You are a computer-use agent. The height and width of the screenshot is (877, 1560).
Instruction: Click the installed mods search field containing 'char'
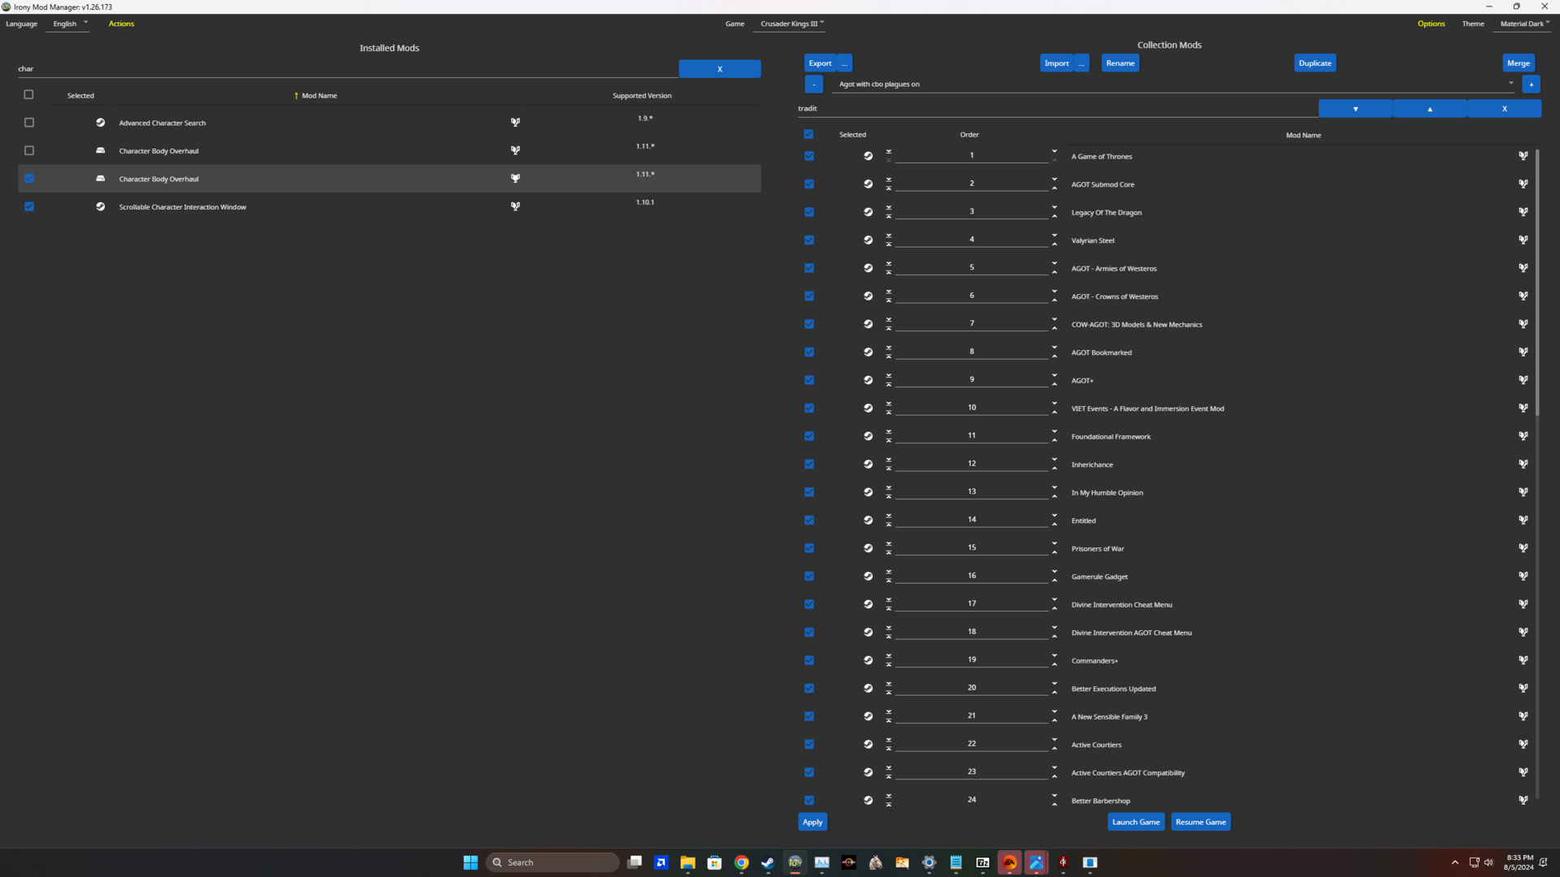pyautogui.click(x=348, y=69)
